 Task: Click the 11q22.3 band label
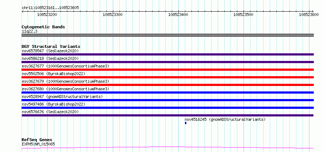point(29,32)
